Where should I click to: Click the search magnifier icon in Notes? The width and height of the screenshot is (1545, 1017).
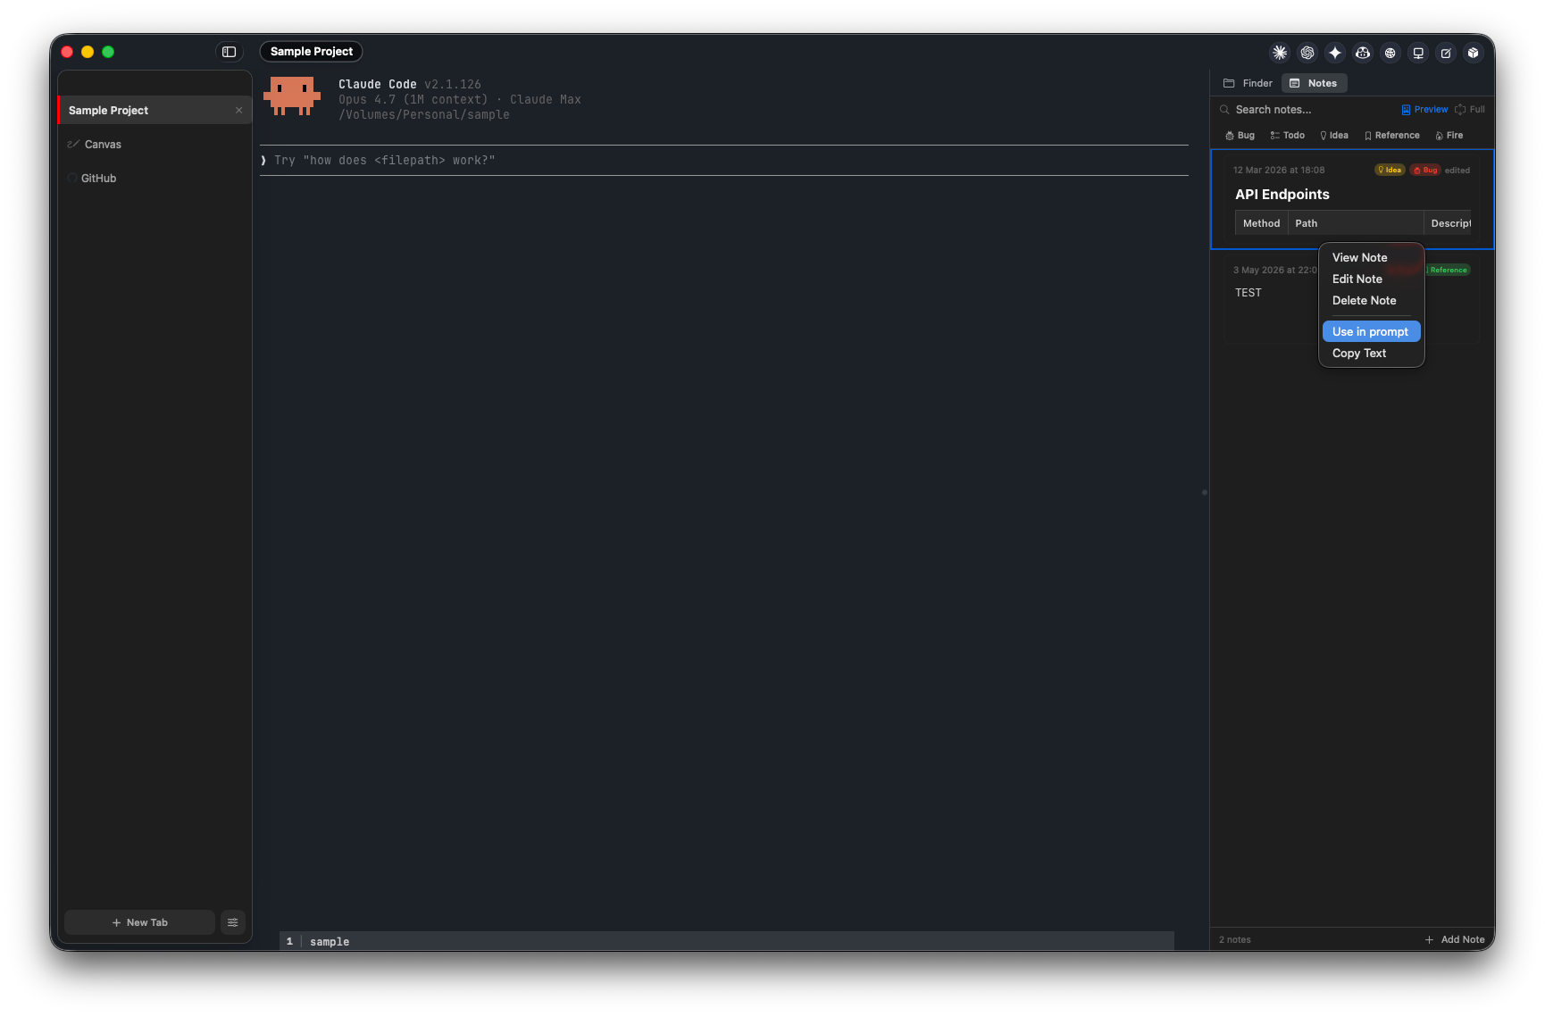tap(1225, 110)
